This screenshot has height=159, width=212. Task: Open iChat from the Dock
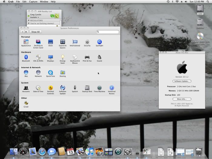[52, 152]
